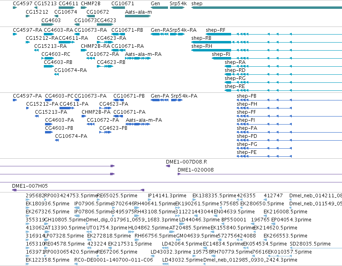This screenshot has width=342, height=266.
Task: Click EST label LD43032.3prime
Action: coord(171,252)
